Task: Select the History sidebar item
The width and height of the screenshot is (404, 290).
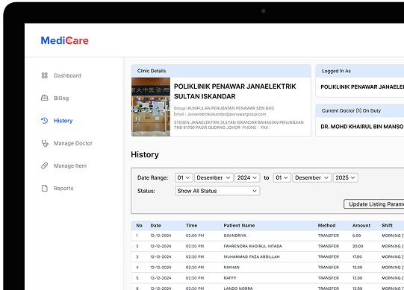Action: pos(63,121)
